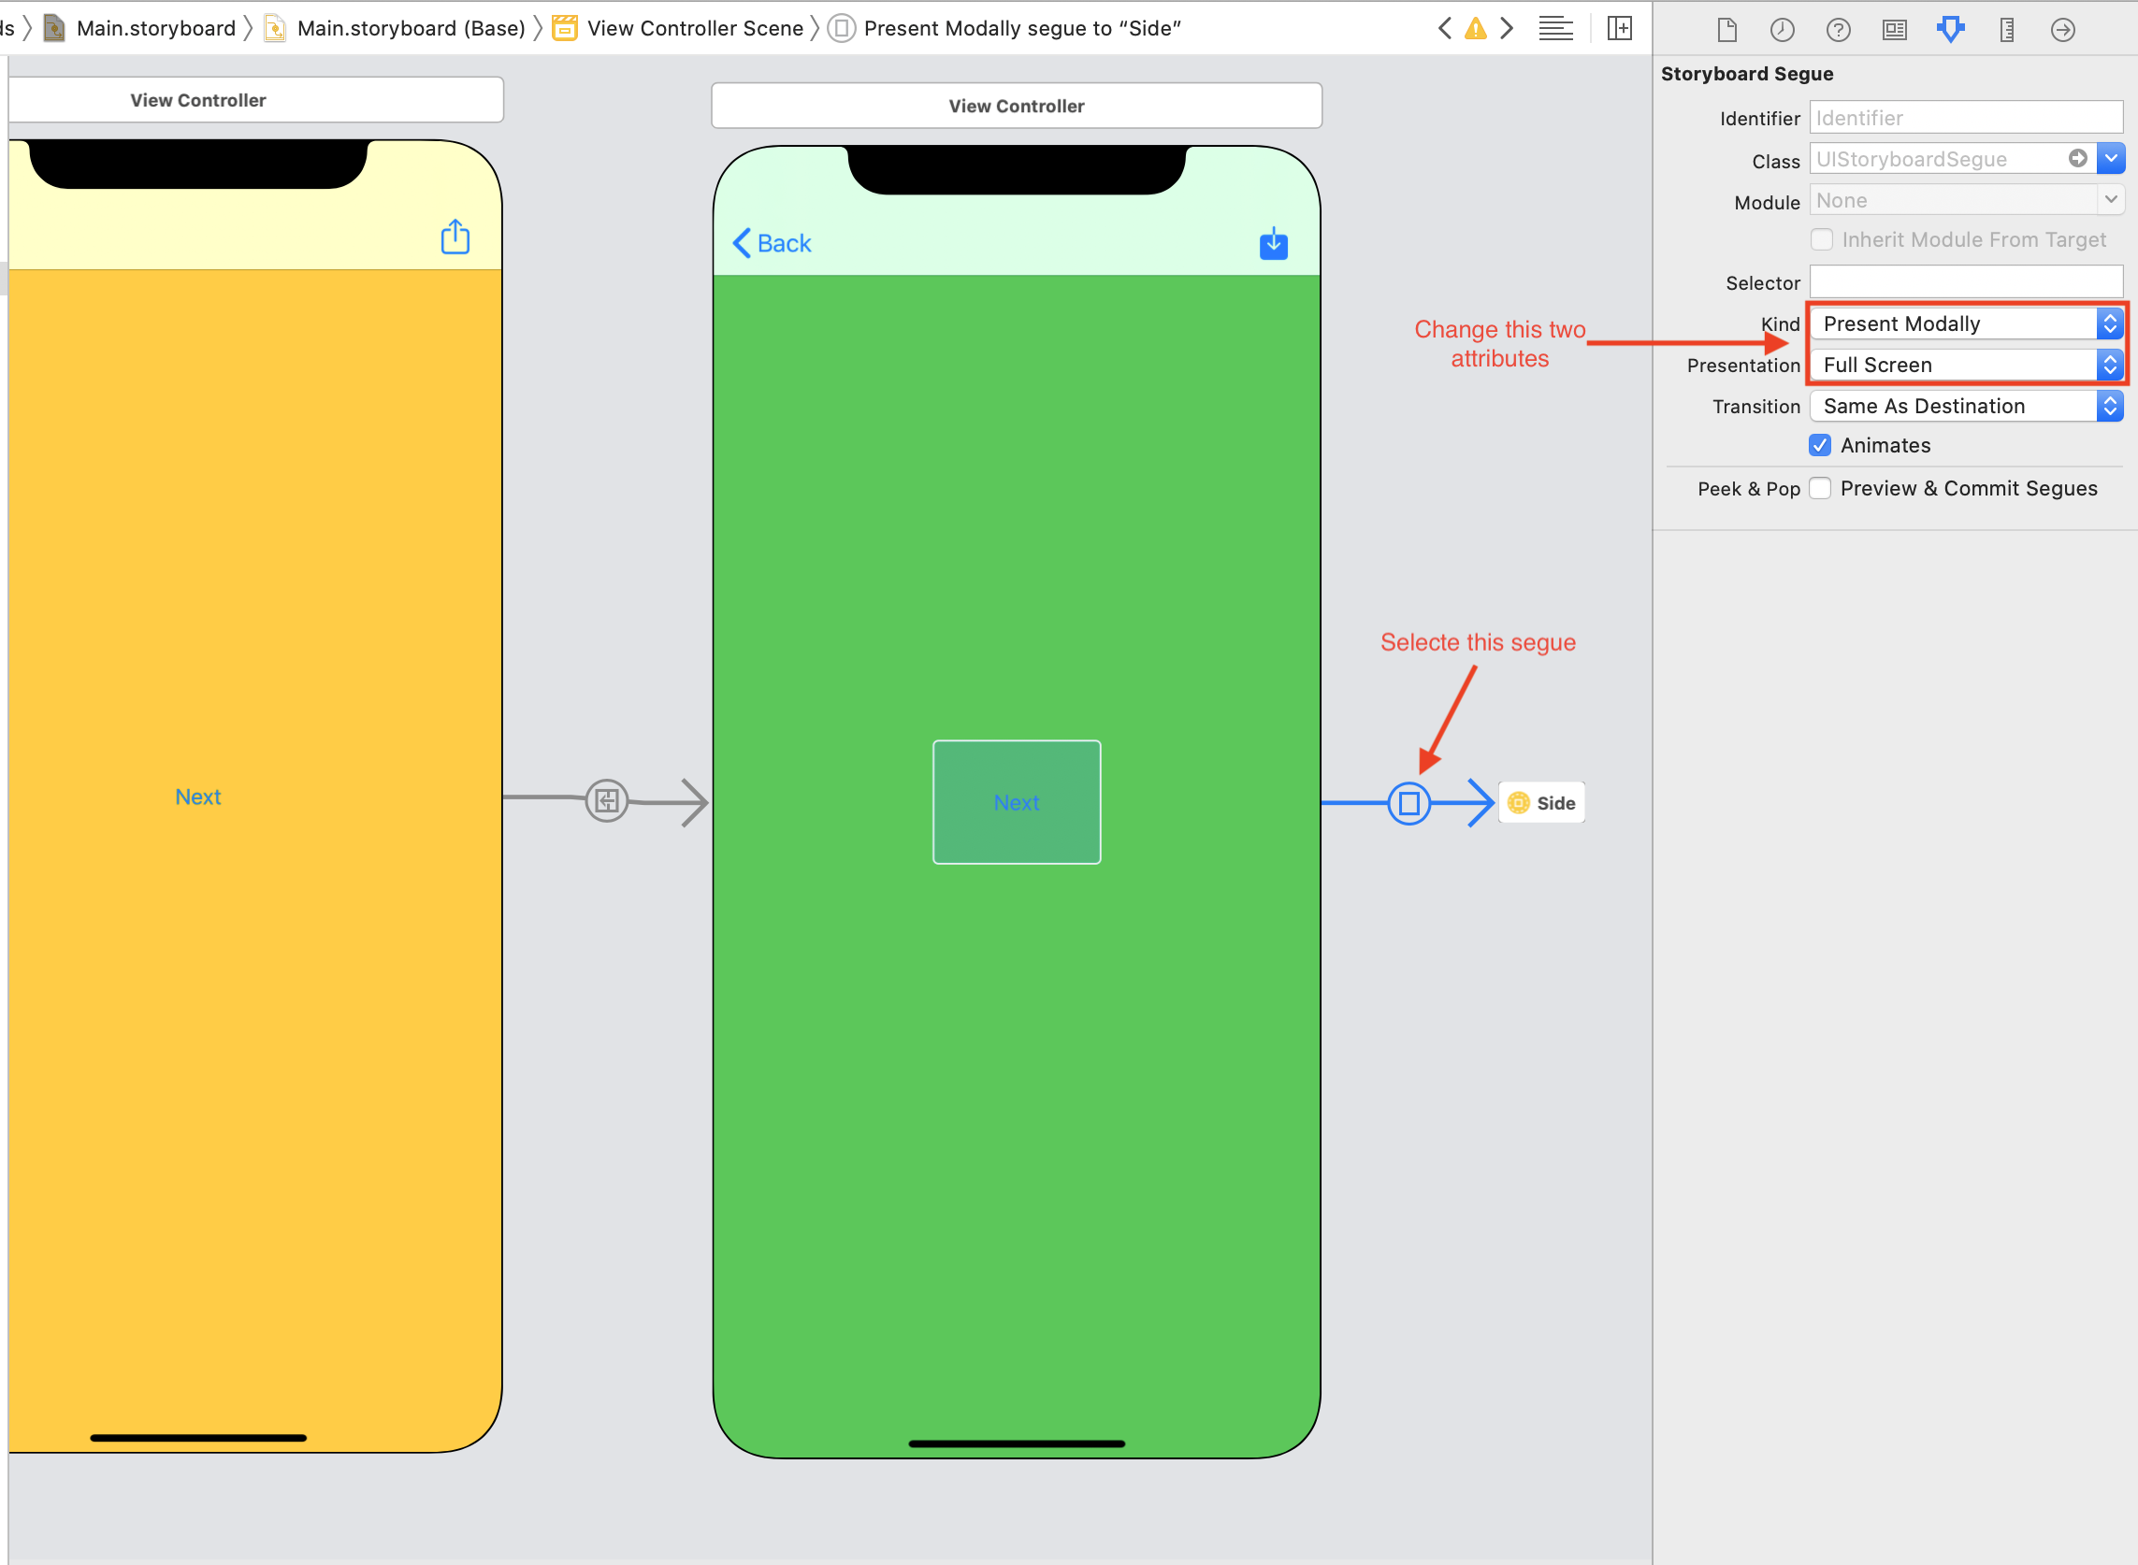Select the segue connection circle icon
Screen dimensions: 2138x1565
pos(1409,803)
